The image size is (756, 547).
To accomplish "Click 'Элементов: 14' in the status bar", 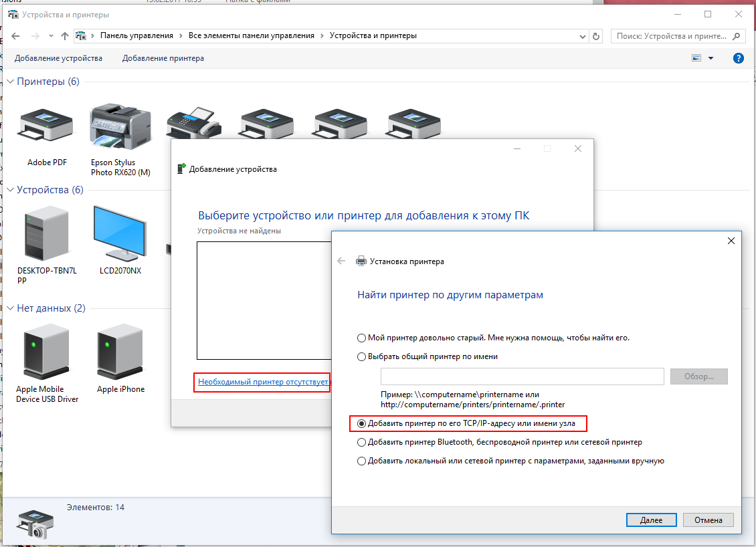I will click(96, 507).
